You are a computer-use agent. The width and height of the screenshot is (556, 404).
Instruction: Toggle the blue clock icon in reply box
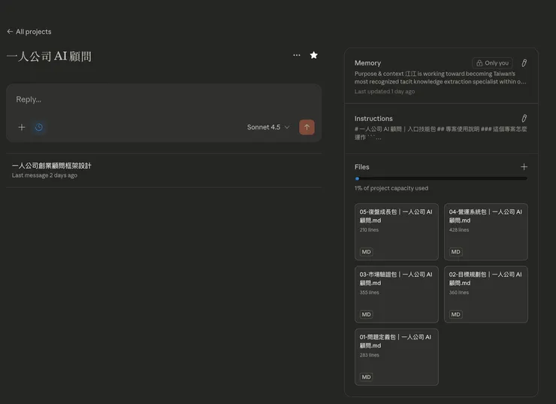click(39, 127)
